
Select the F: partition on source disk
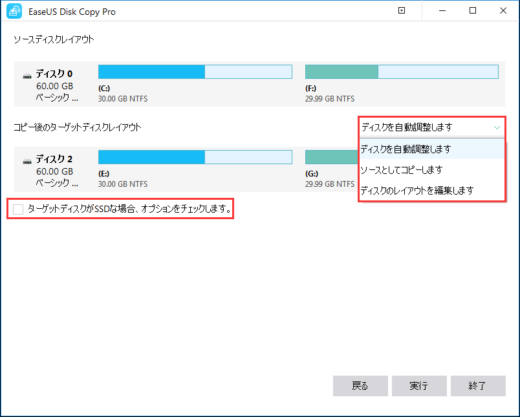click(401, 72)
